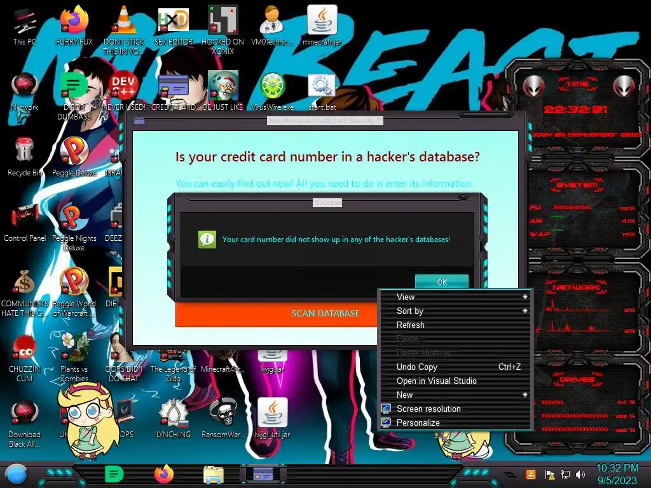This screenshot has height=488, width=651.
Task: Select the Xonix game desktop icon
Action: (x=223, y=20)
